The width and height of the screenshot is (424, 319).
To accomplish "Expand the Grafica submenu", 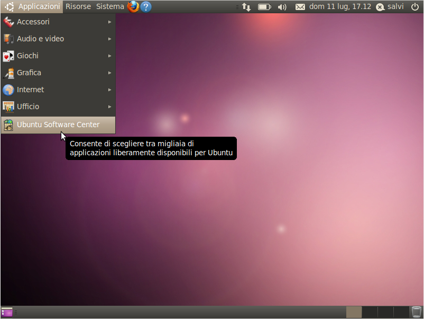I will coord(58,73).
